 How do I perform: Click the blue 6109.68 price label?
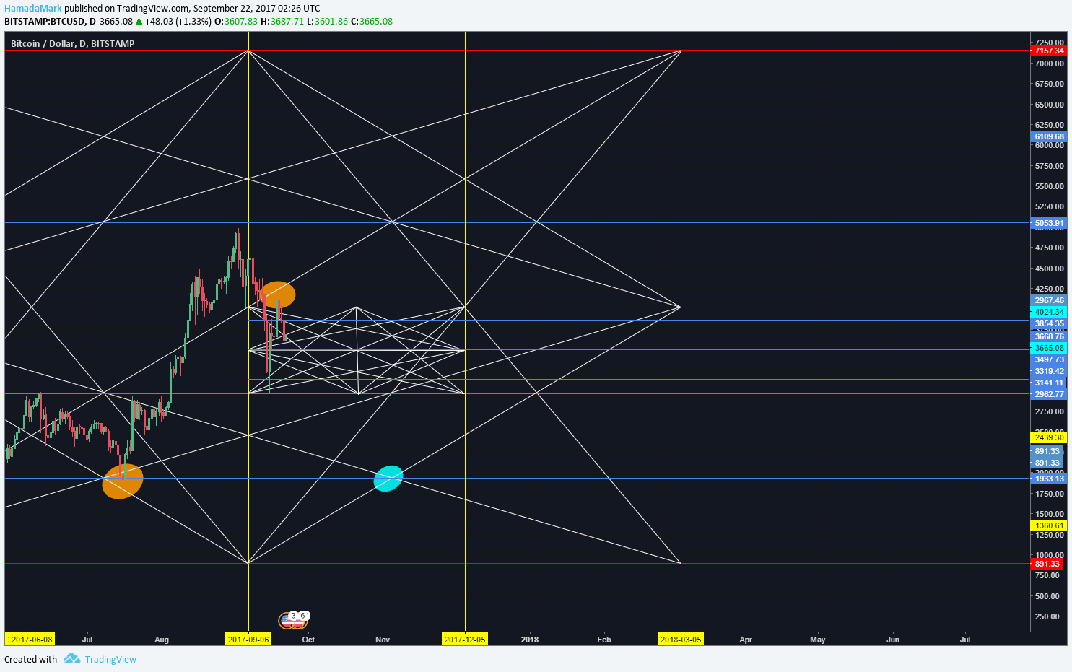coord(1049,136)
